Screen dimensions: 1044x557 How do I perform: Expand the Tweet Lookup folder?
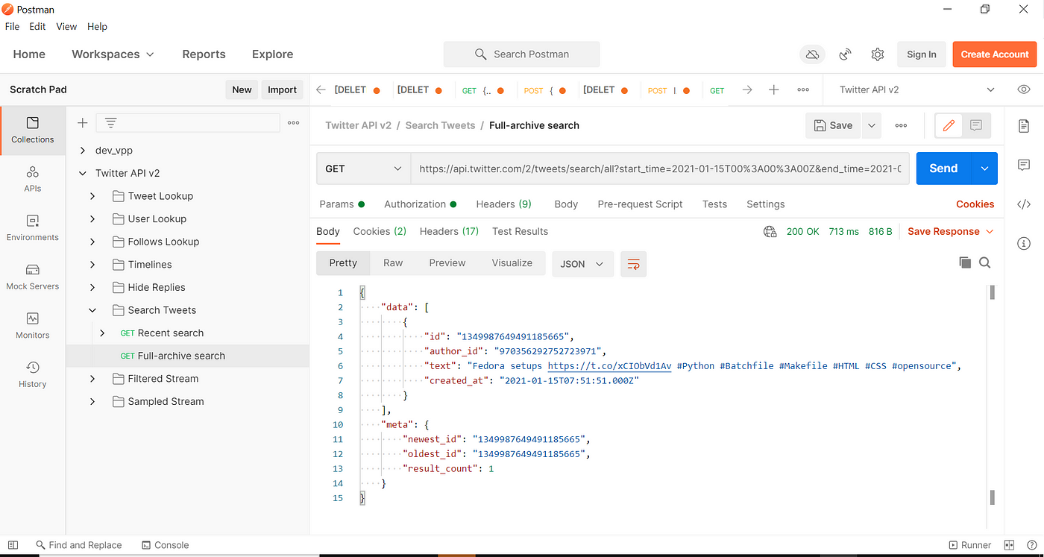(92, 196)
